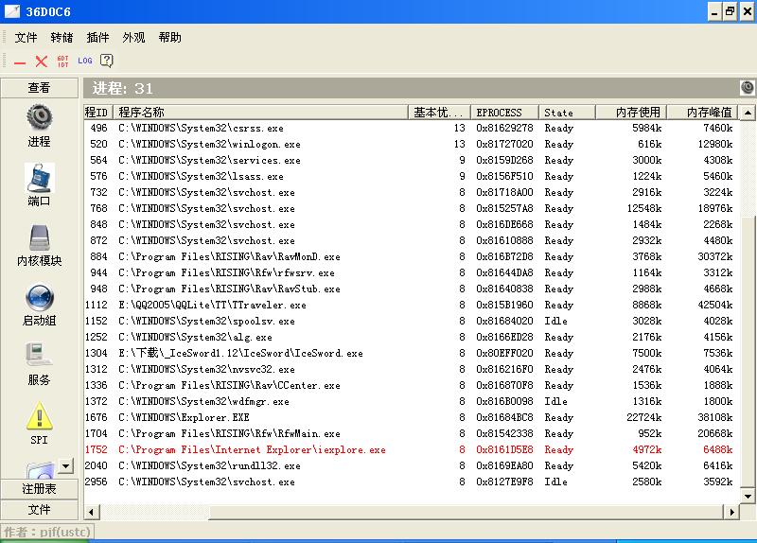Click peak memory value 42504k
Screen dimensions: 757x543
(715, 305)
